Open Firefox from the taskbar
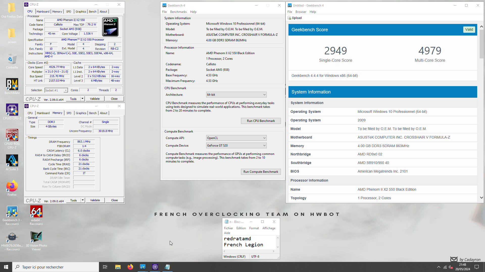Image resolution: width=485 pixels, height=272 pixels. pos(130,267)
